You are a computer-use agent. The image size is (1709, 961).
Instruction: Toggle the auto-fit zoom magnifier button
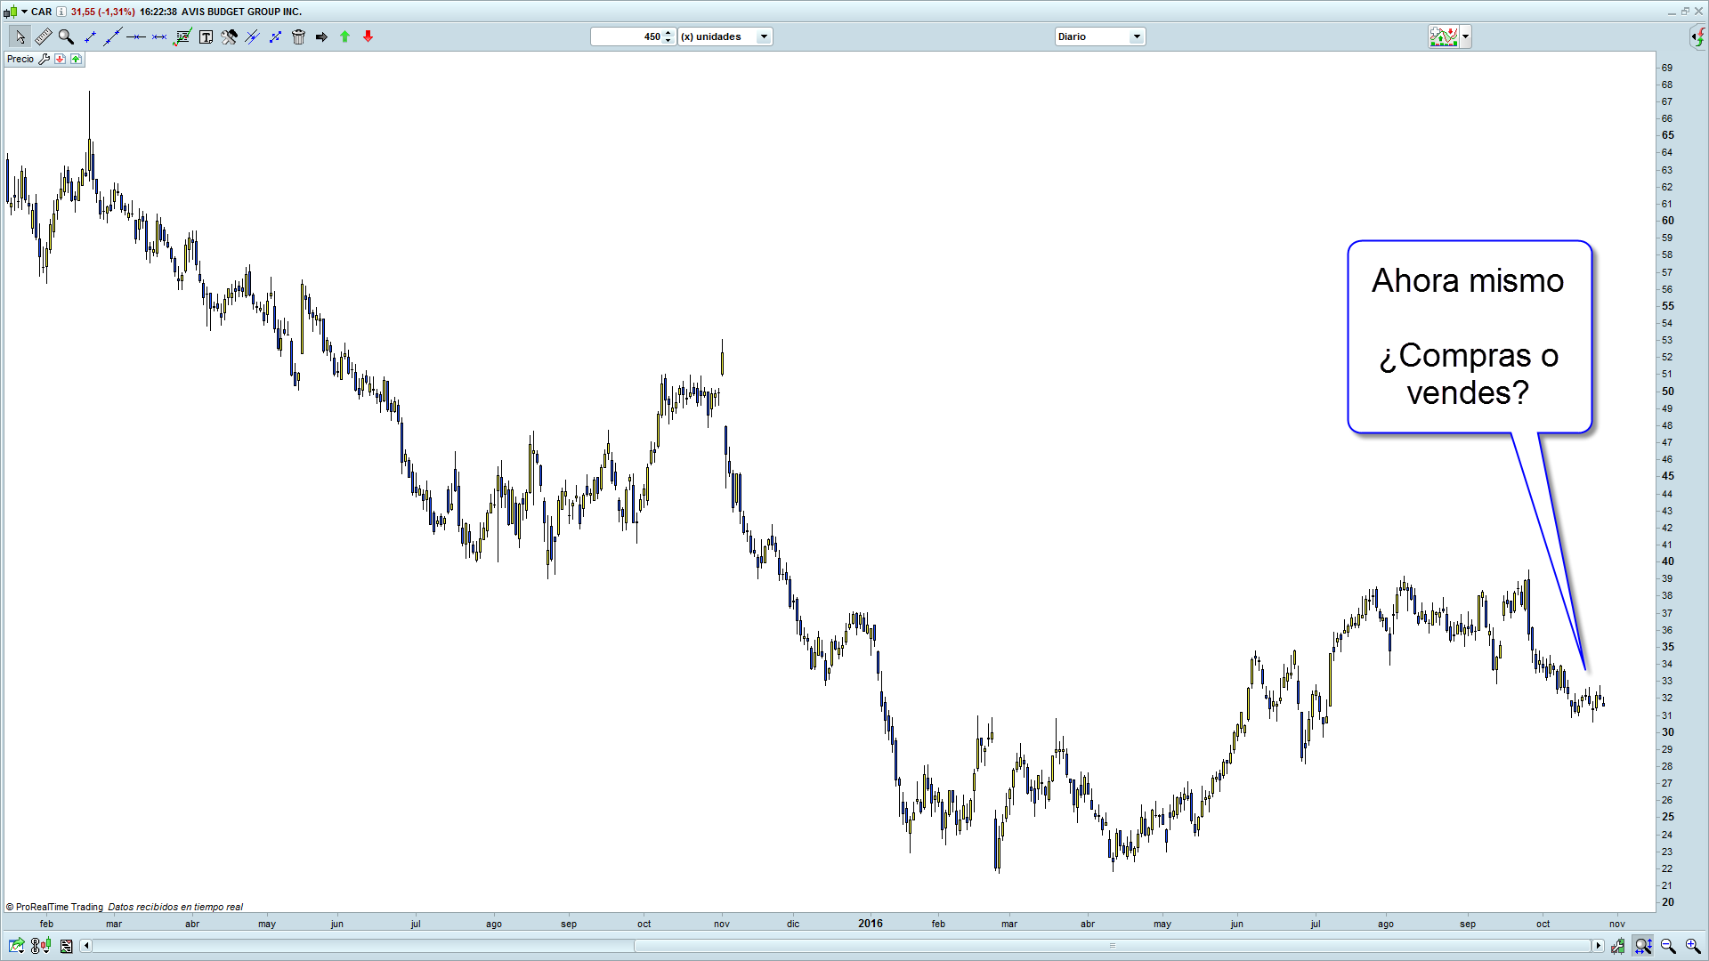1642,946
